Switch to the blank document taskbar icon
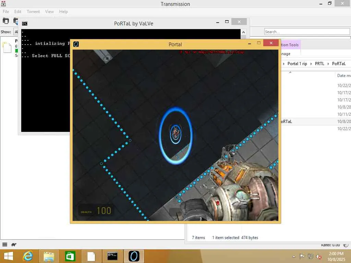The image size is (351, 263). pos(91,256)
